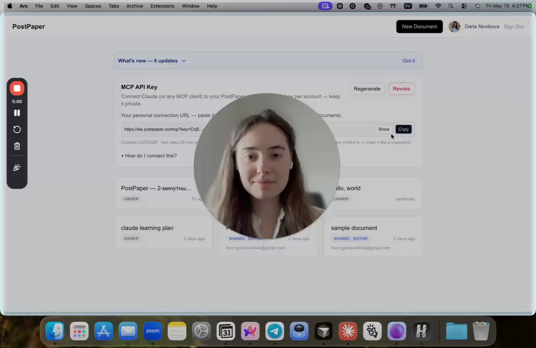Click the date and time in menu bar
The height and width of the screenshot is (348, 536).
[x=507, y=6]
